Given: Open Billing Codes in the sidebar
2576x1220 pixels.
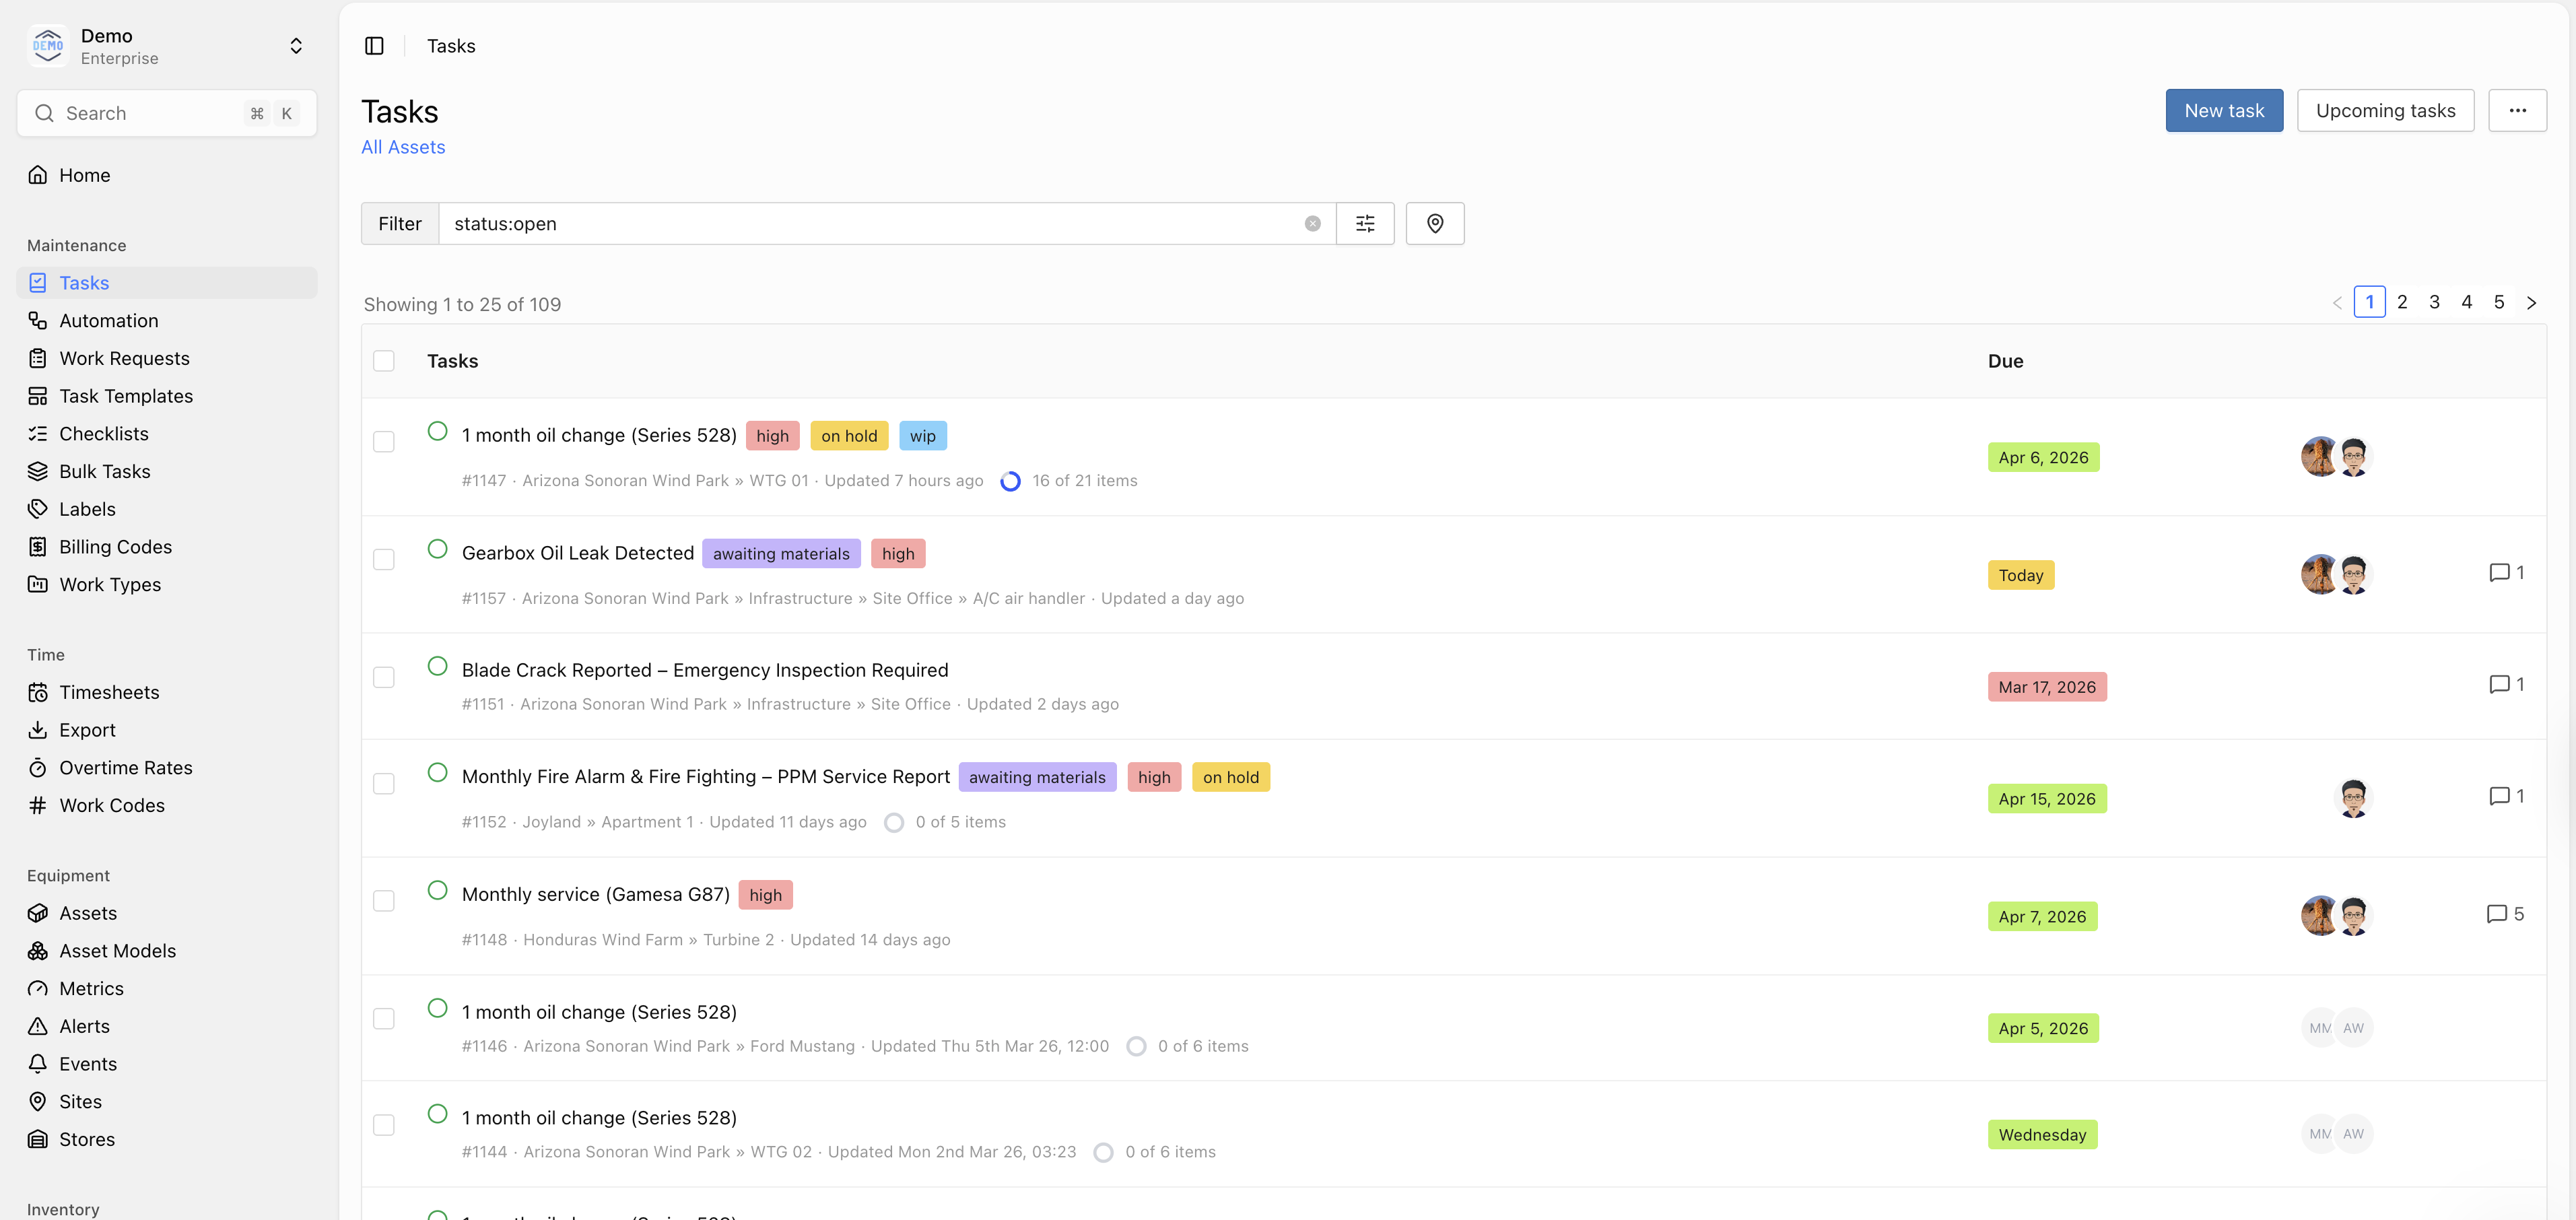Looking at the screenshot, I should click(x=114, y=546).
